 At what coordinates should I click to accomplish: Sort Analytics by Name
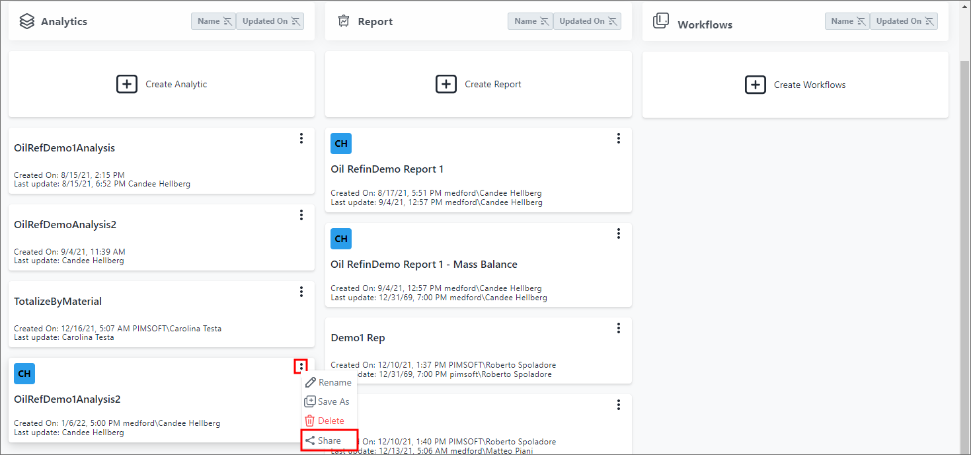[x=214, y=21]
